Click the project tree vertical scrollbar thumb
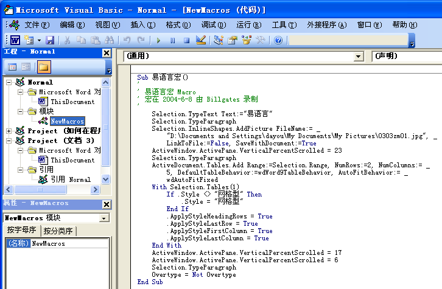Image resolution: width=442 pixels, height=289 pixels. pos(105,127)
